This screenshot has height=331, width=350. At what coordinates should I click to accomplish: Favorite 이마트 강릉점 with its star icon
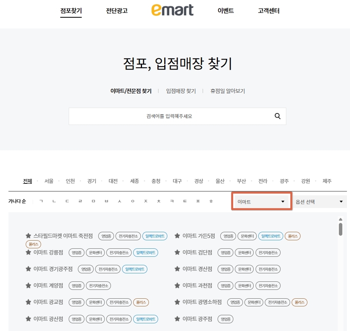pos(28,253)
